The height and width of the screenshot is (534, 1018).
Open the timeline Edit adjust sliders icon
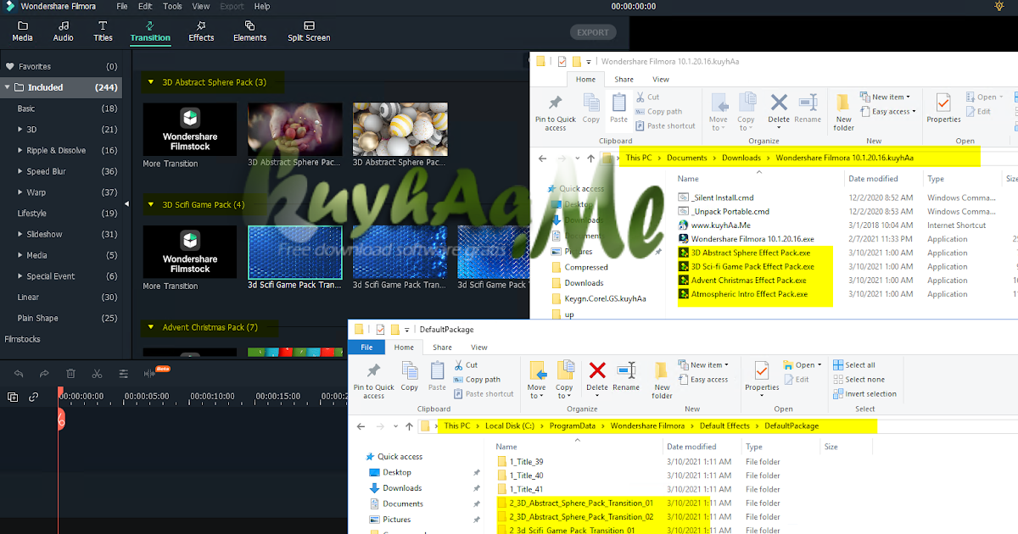123,373
